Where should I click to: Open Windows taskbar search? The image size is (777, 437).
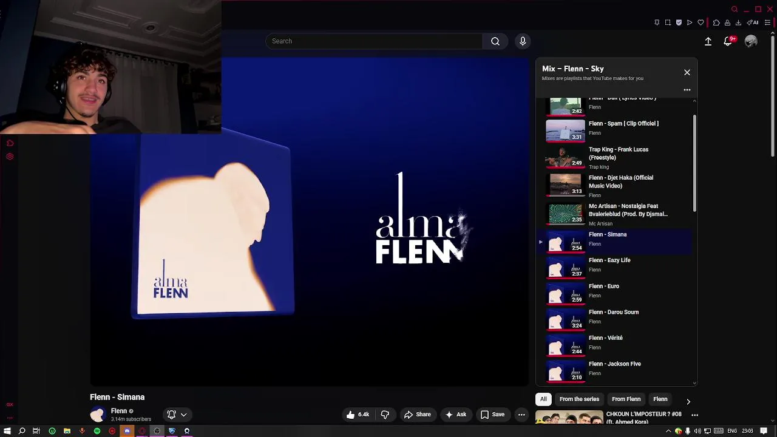22,431
